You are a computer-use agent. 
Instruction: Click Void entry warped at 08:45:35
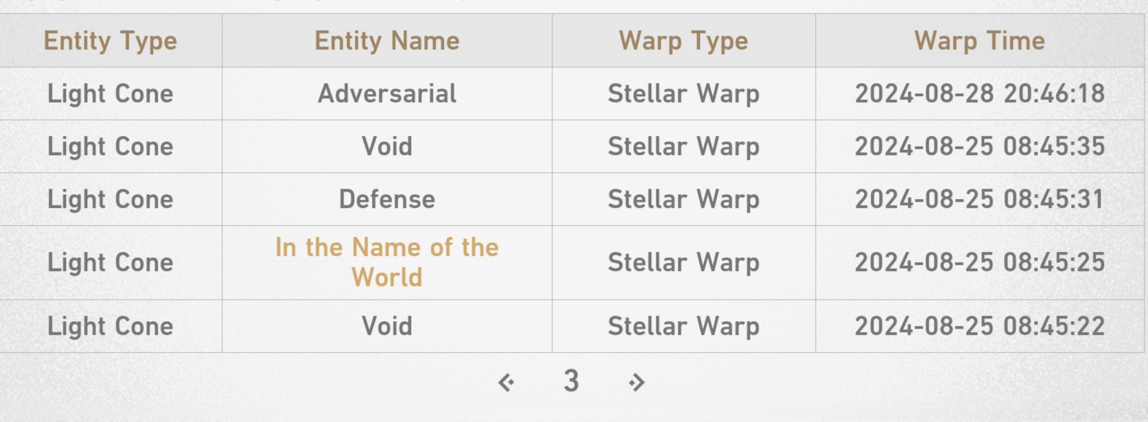[387, 147]
